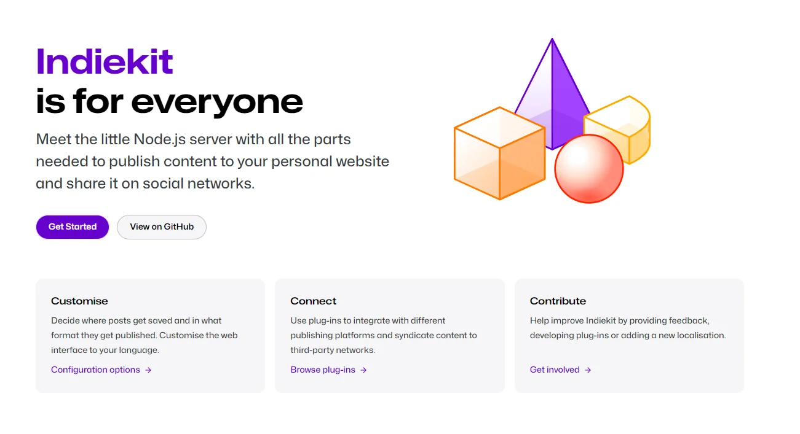800x434 pixels.
Task: Click the Contribute card heading
Action: click(x=558, y=301)
